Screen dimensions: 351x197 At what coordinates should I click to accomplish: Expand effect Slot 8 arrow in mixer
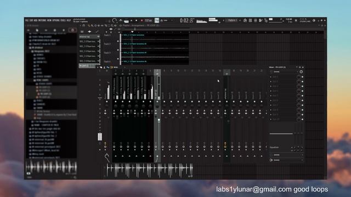point(271,110)
